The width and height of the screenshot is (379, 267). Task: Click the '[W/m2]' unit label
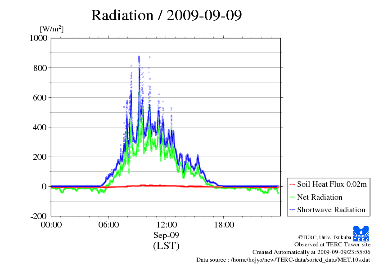point(52,29)
